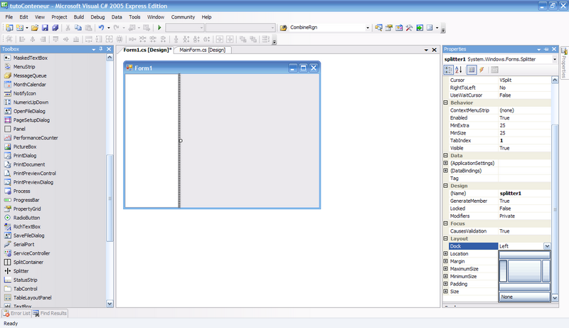Switch to Categorized view in Properties panel
The height and width of the screenshot is (328, 569).
448,70
